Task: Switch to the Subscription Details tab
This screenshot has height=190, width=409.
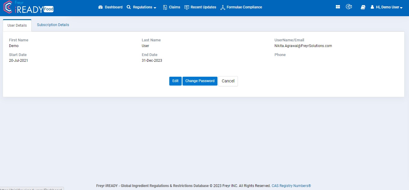Action: click(53, 25)
